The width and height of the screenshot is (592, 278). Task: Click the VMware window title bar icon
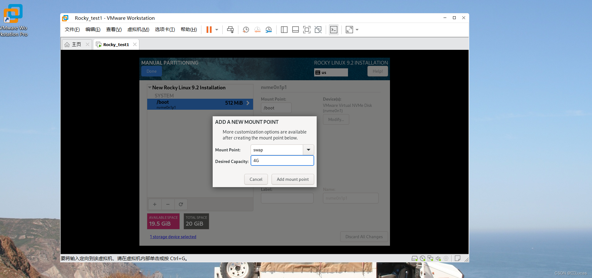(x=65, y=18)
